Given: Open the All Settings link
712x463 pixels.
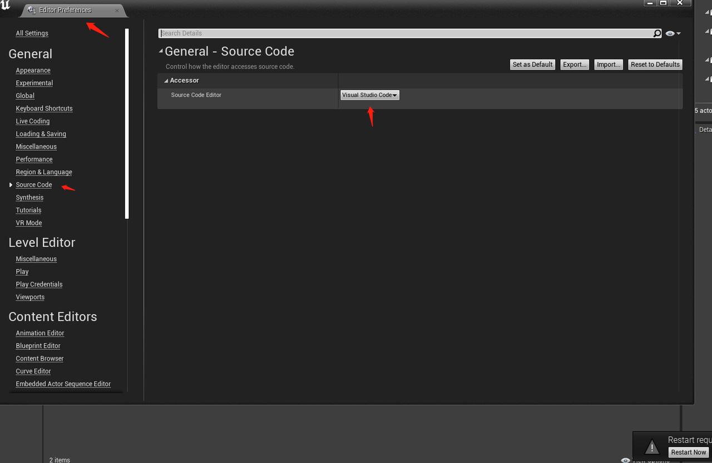Looking at the screenshot, I should (32, 33).
